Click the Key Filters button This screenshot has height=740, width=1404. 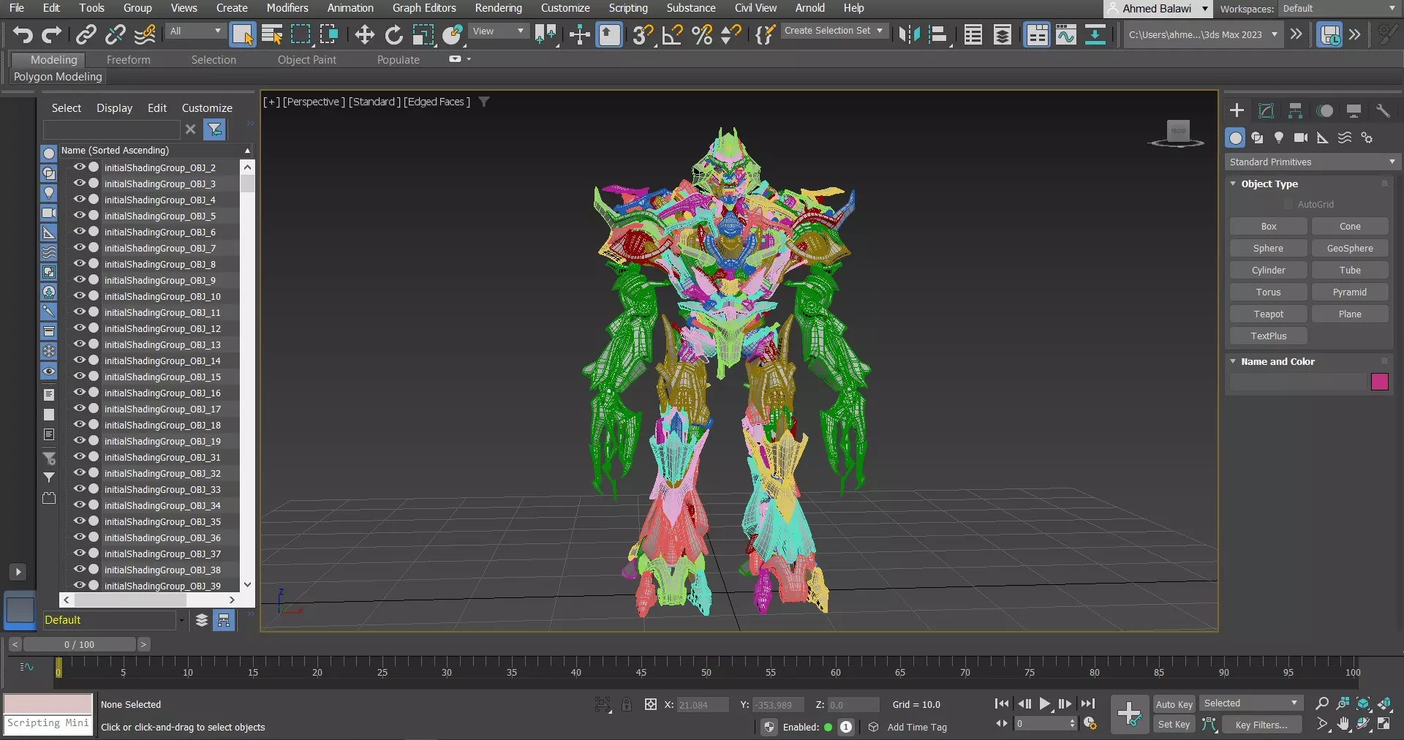(1261, 725)
